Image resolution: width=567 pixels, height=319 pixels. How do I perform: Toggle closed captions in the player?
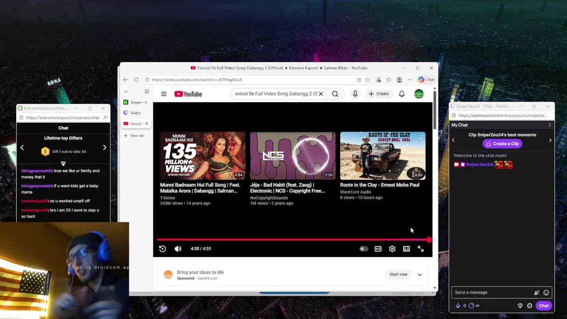(x=378, y=249)
